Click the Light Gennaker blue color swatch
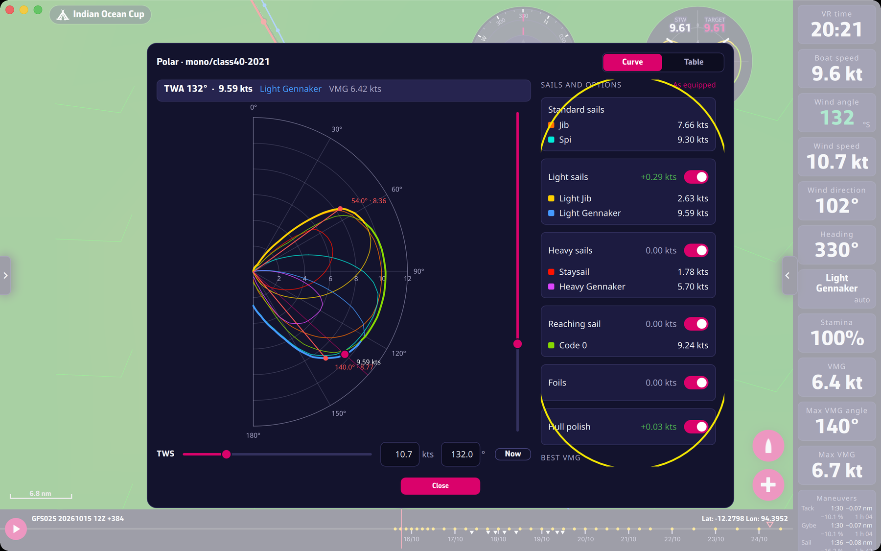The height and width of the screenshot is (551, 881). pos(551,213)
